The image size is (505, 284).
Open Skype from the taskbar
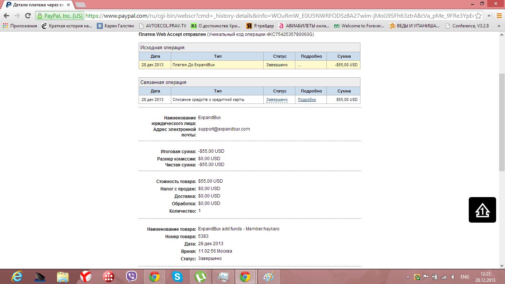pyautogui.click(x=177, y=277)
